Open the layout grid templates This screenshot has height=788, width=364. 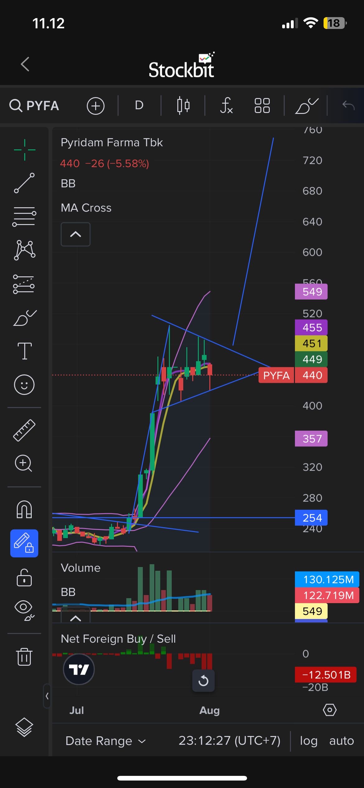click(262, 106)
